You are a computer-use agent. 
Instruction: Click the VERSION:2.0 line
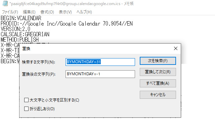15,29
